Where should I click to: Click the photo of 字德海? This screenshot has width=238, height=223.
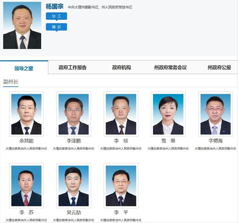coord(215,114)
